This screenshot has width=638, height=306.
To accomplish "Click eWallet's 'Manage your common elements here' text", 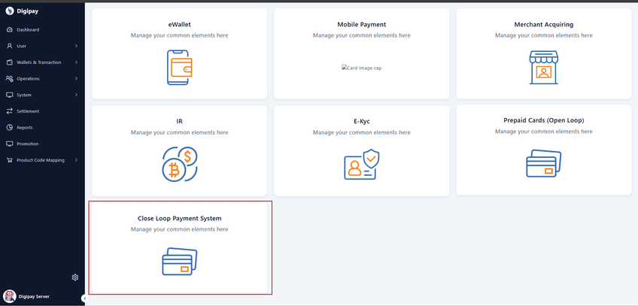I will [179, 35].
